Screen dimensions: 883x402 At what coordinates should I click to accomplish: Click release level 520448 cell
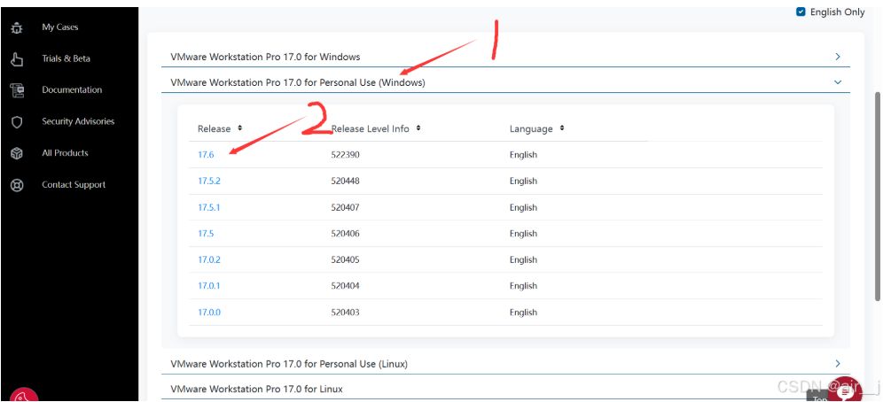[x=345, y=181]
